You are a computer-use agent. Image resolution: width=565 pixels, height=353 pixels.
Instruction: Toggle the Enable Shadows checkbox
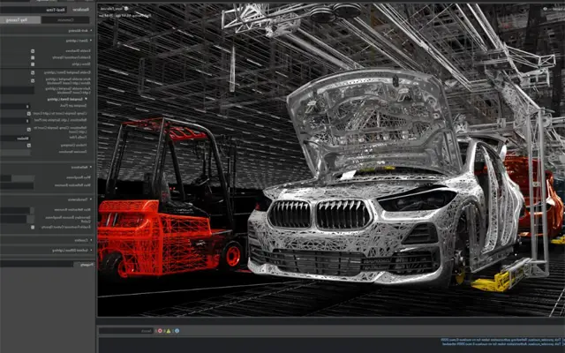pyautogui.click(x=33, y=51)
